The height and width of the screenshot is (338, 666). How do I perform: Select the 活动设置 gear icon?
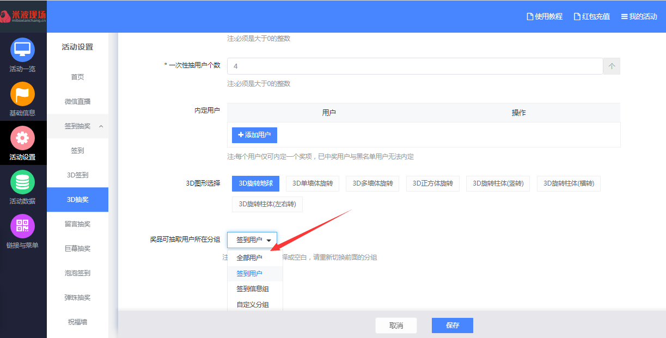click(x=22, y=138)
